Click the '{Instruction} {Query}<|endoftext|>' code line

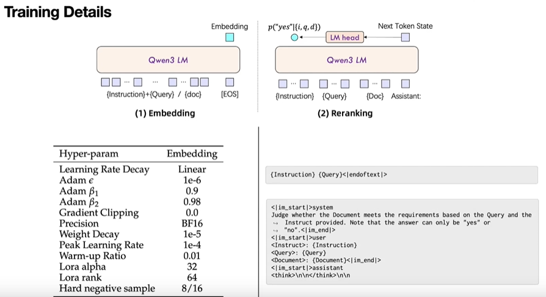pyautogui.click(x=329, y=175)
